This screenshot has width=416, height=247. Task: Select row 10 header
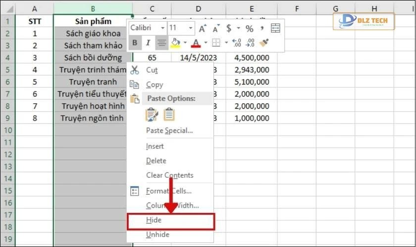[x=8, y=130]
